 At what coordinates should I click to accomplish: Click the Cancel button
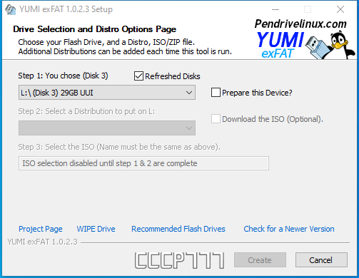click(321, 260)
